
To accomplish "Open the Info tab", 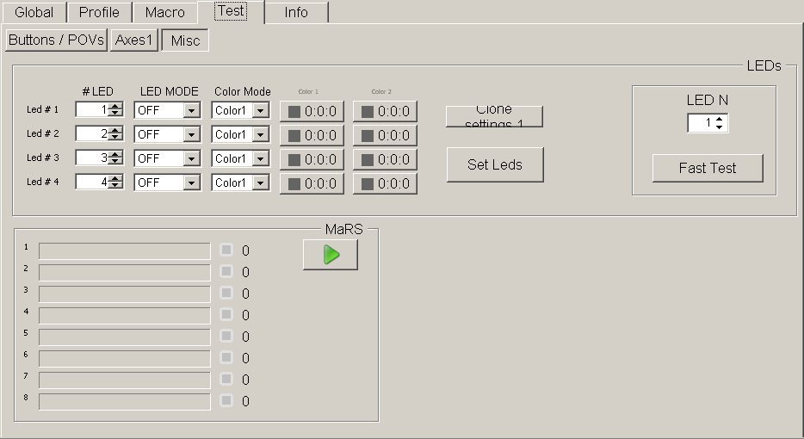I will coord(296,13).
